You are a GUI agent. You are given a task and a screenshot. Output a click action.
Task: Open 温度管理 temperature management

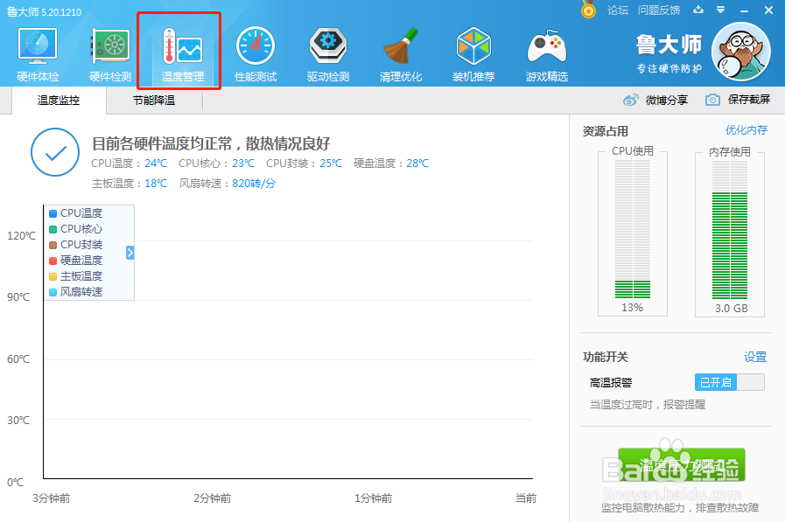coord(183,54)
